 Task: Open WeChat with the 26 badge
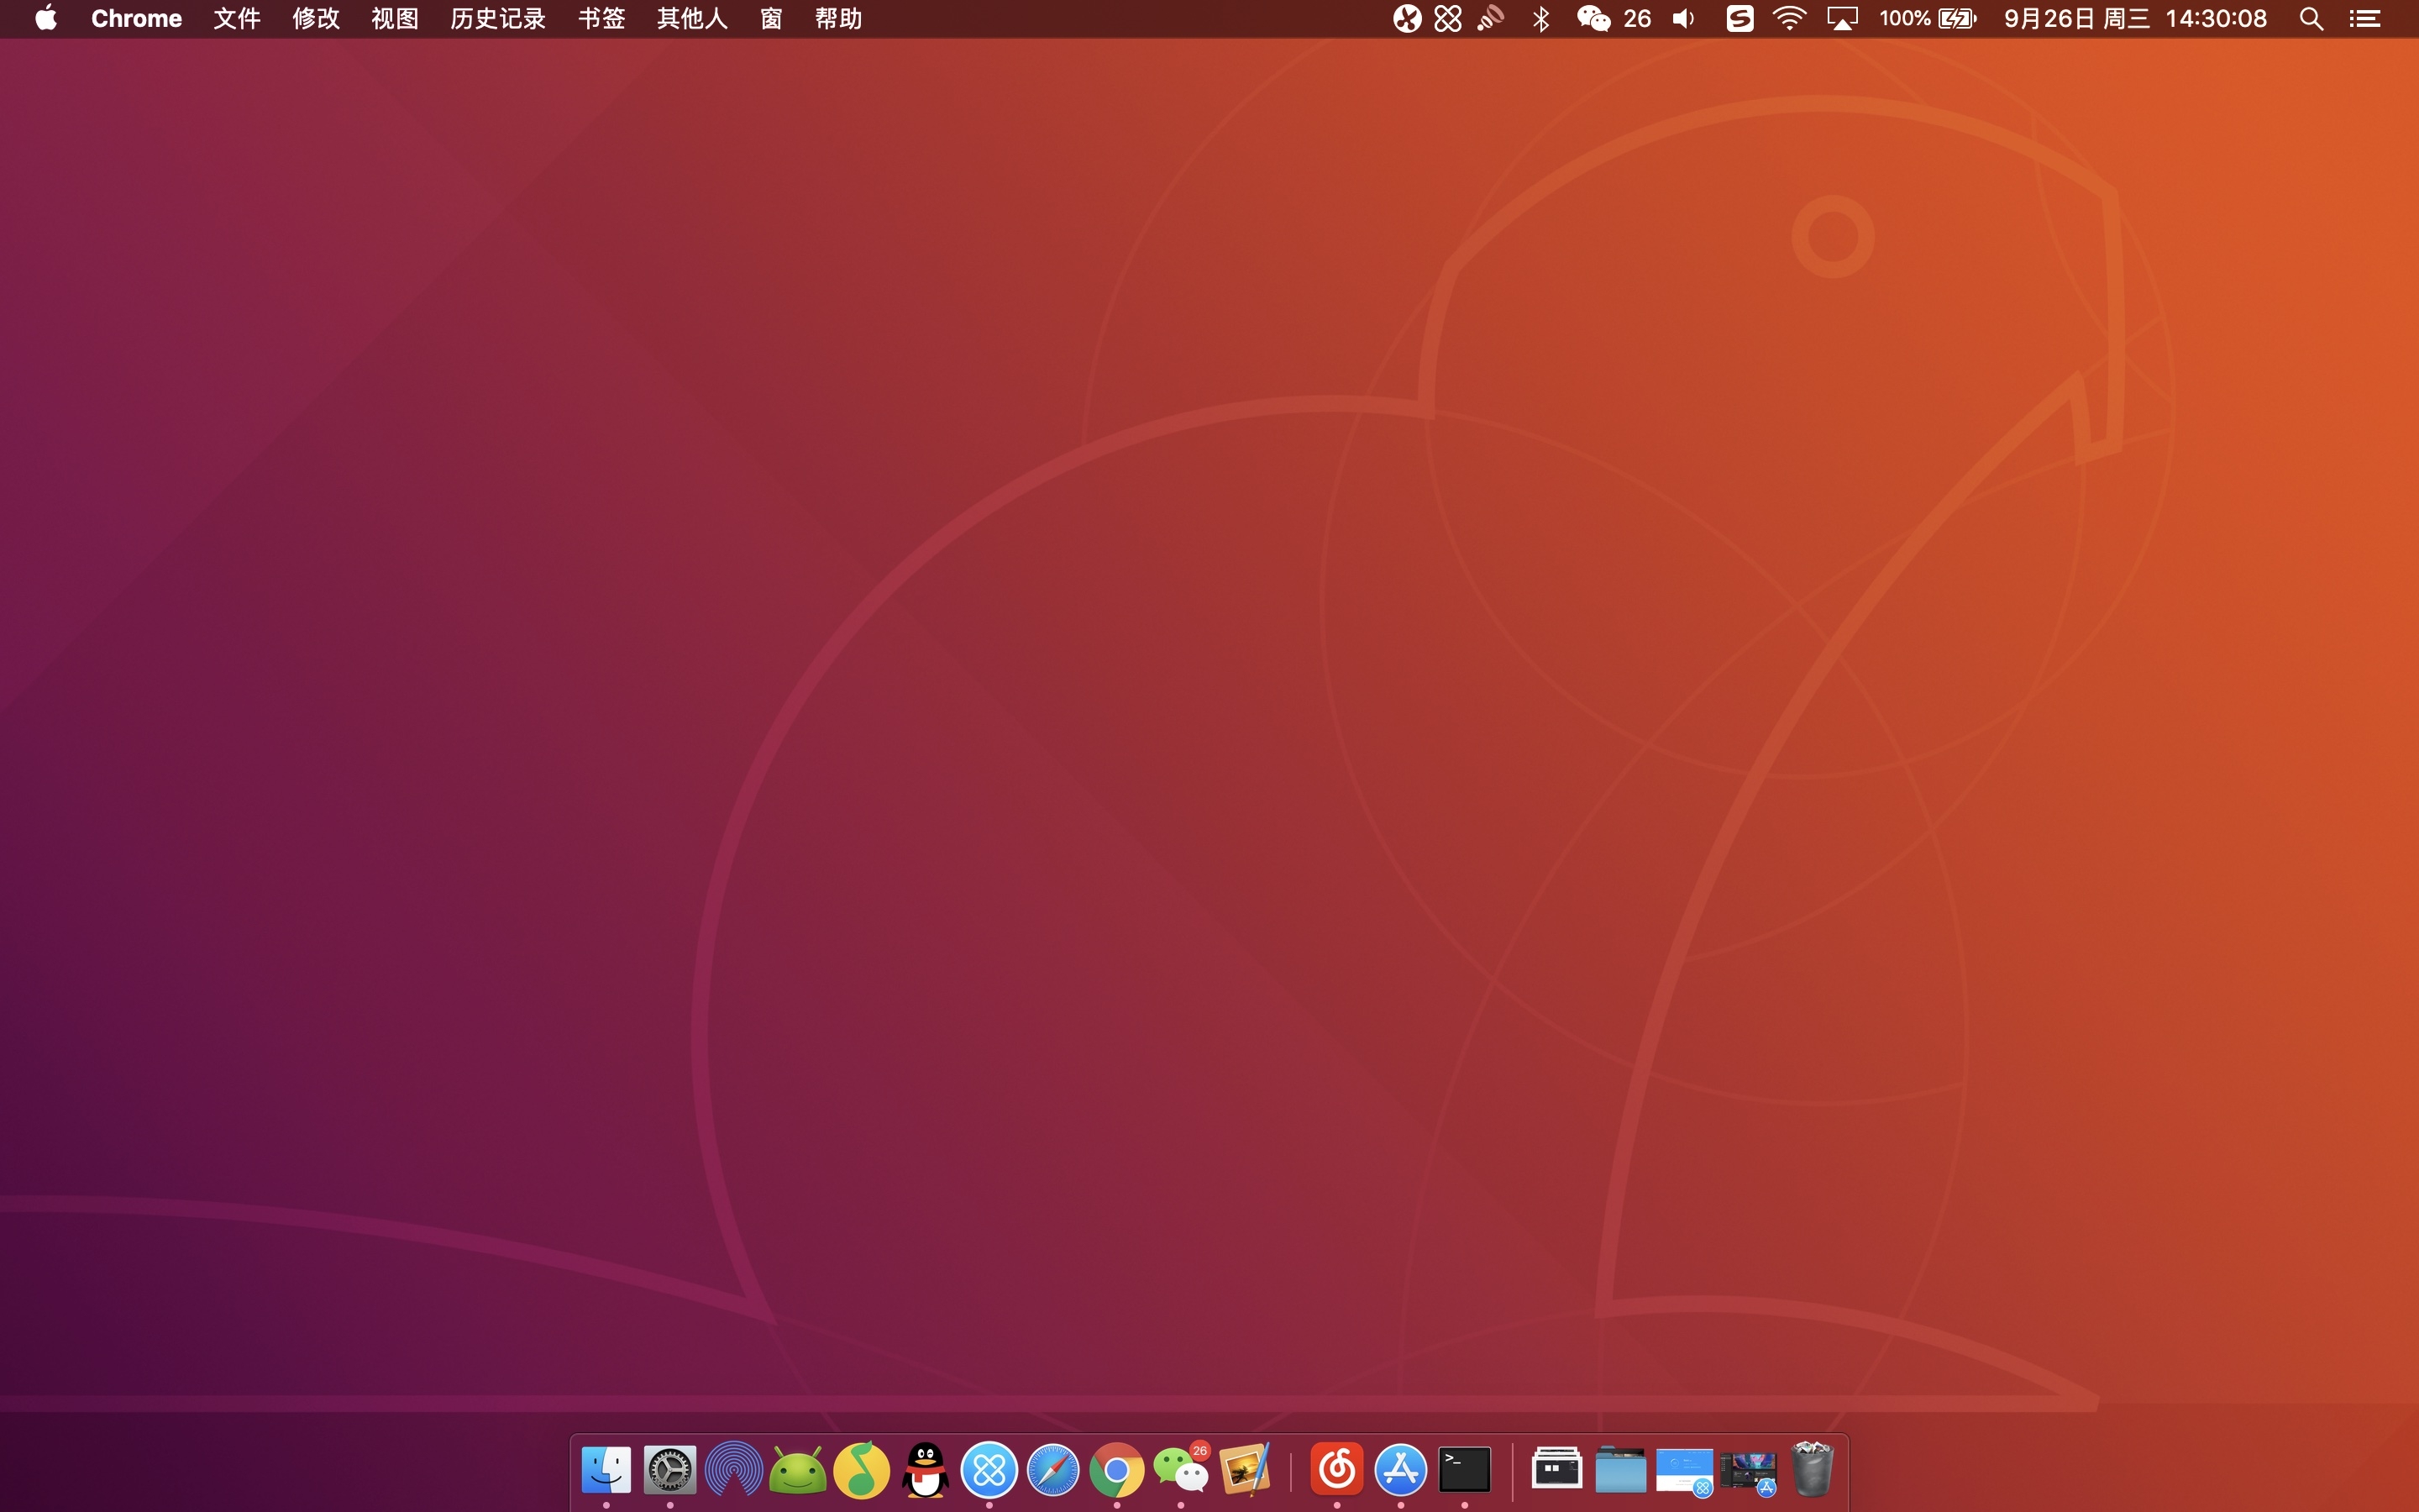click(1182, 1470)
